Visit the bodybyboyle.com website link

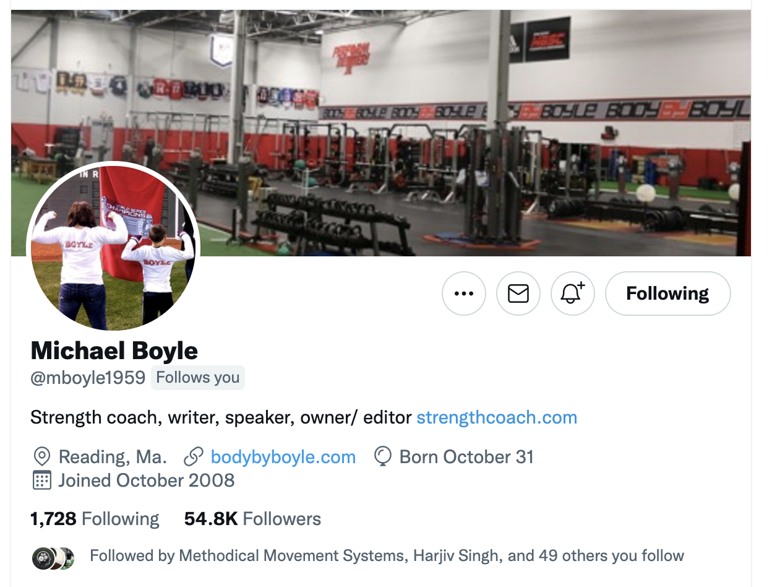point(283,457)
